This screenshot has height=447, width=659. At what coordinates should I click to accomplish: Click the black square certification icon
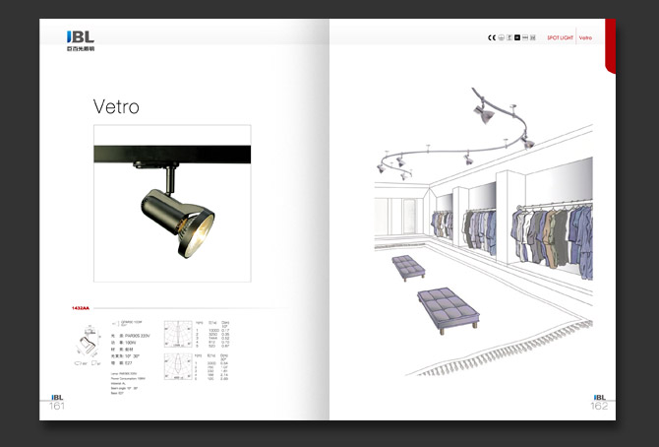(516, 37)
